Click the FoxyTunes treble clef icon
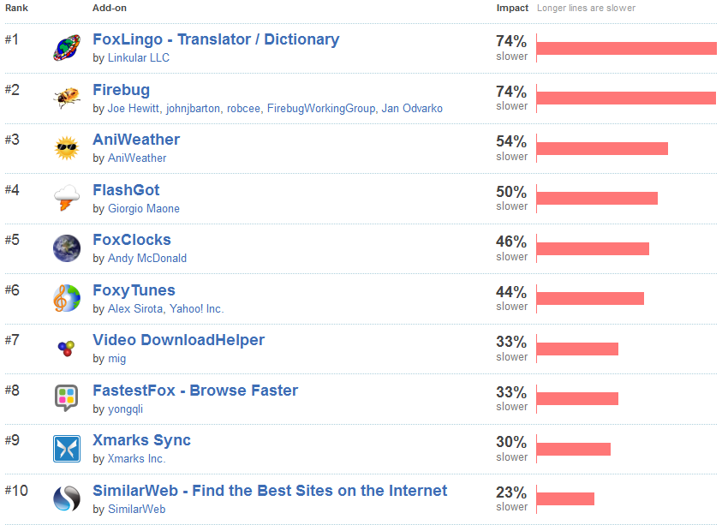This screenshot has height=525, width=722. tap(67, 298)
